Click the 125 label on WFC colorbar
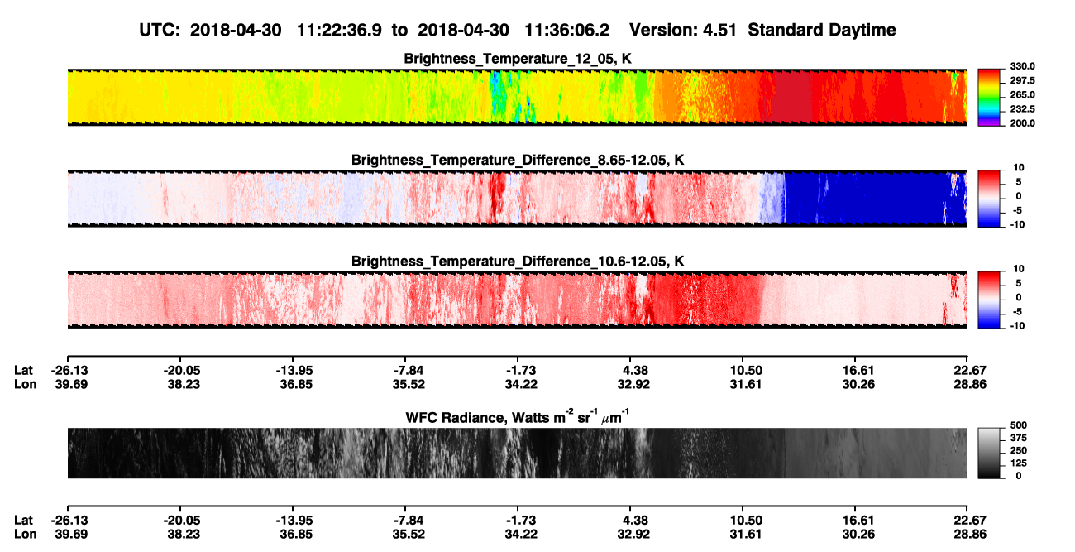Screen dimensions: 1075x552 coord(1018,463)
